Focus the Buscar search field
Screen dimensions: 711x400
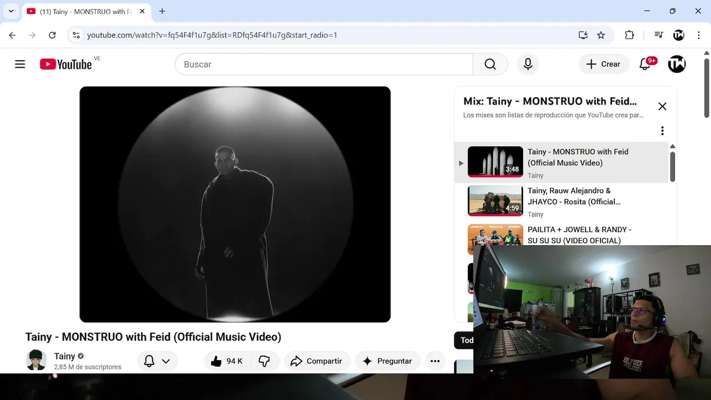[324, 64]
